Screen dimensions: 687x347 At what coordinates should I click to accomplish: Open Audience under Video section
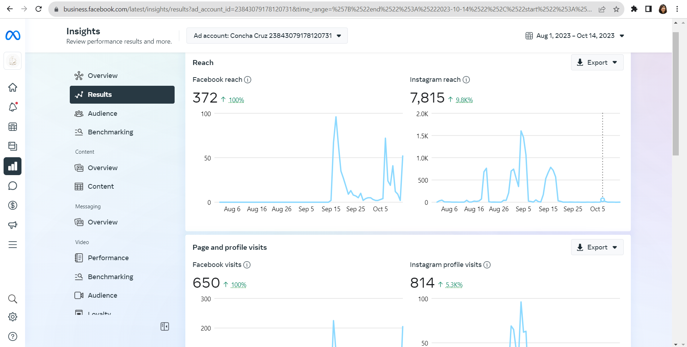click(122, 296)
